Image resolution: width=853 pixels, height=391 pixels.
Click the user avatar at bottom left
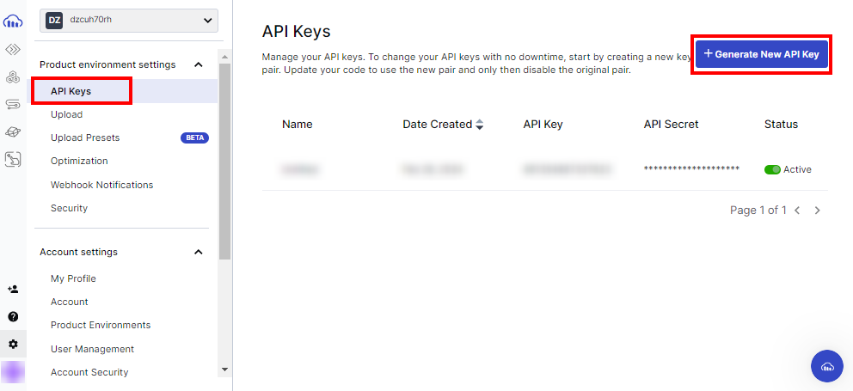click(13, 371)
